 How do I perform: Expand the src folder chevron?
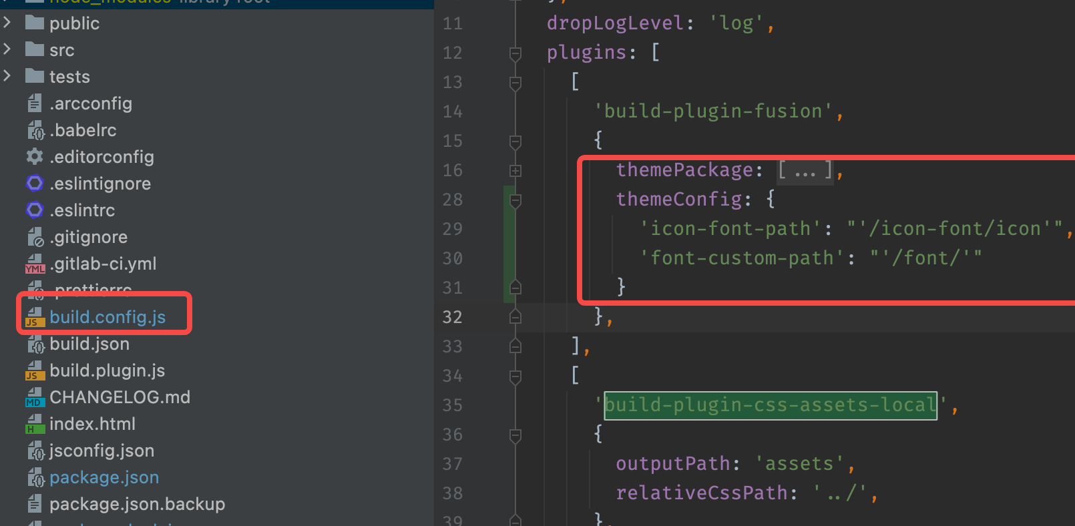pos(7,49)
